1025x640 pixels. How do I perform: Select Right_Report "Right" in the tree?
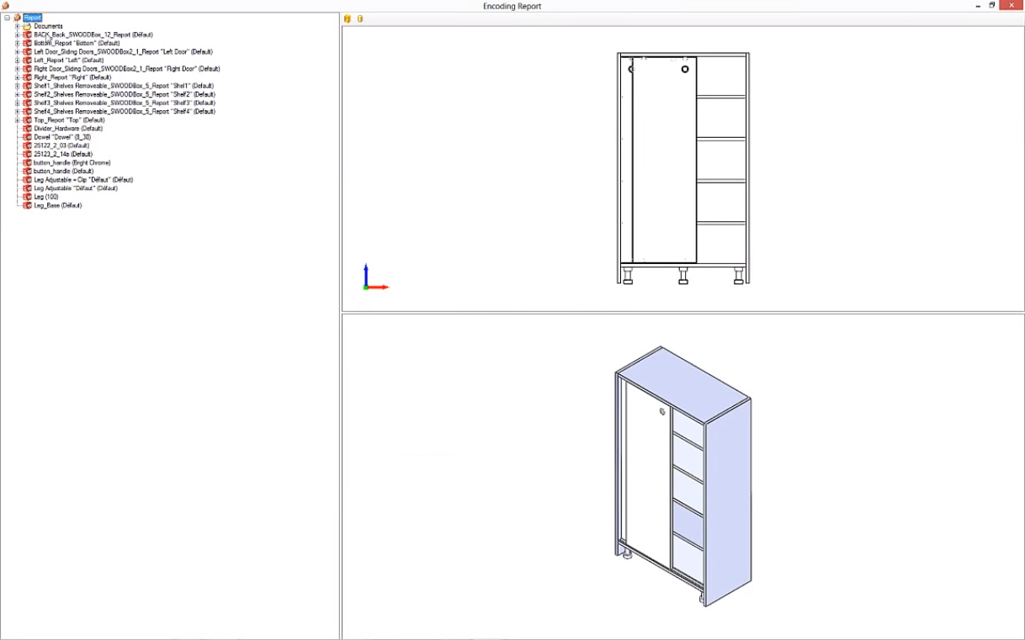tap(72, 77)
